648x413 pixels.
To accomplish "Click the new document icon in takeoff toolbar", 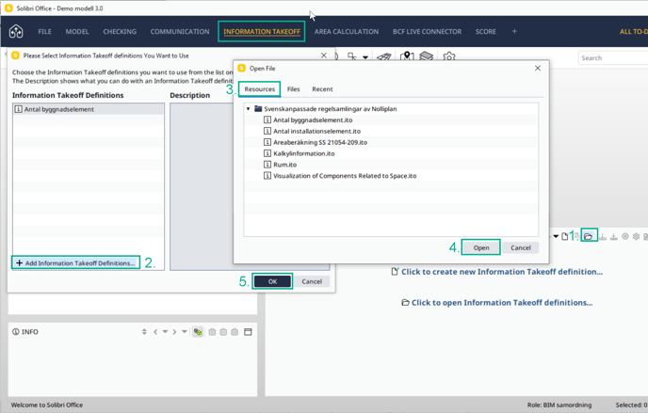I will click(564, 236).
